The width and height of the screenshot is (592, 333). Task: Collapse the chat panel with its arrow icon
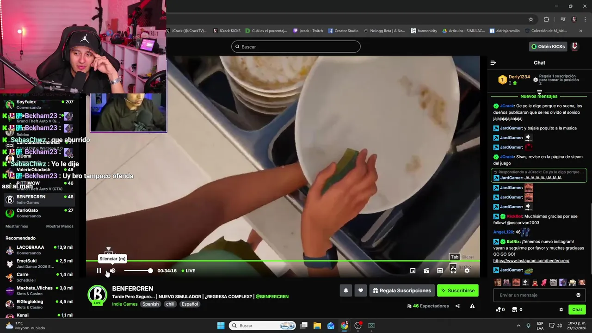(493, 62)
